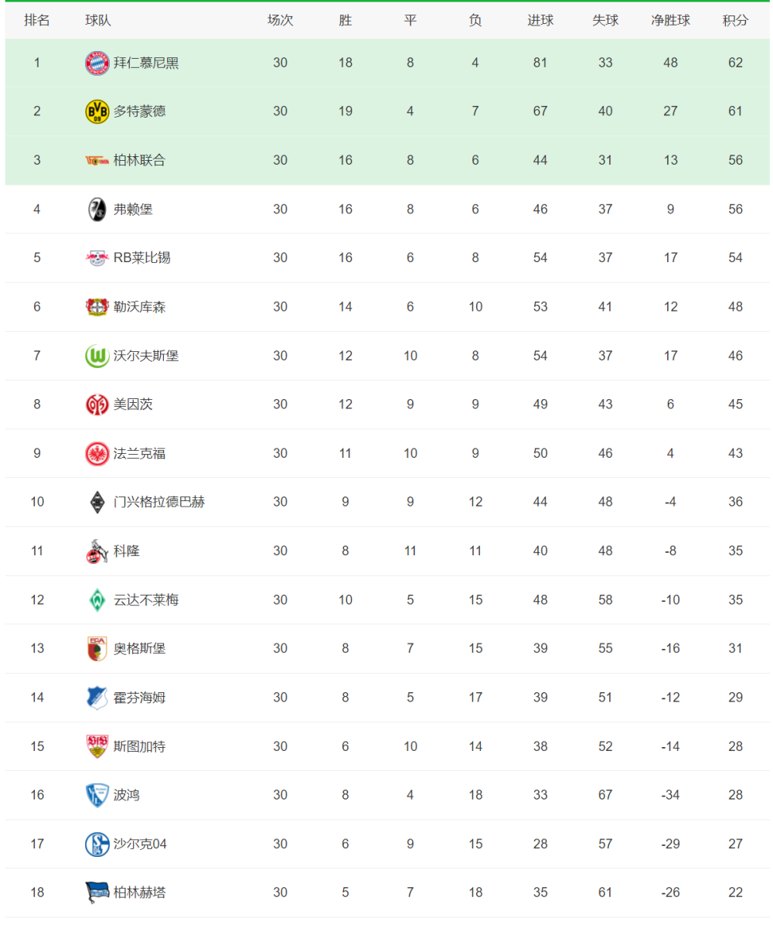Click the green Wolfsburg W logo
773x935 pixels.
(x=97, y=356)
